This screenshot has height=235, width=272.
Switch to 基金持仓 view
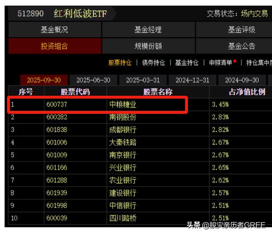tap(187, 62)
